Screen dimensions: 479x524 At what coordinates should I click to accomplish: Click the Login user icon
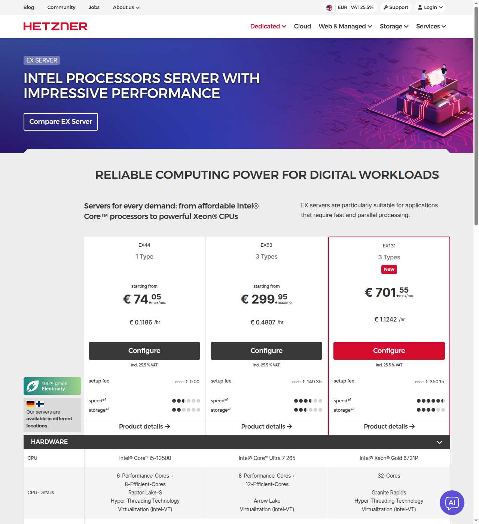point(420,7)
